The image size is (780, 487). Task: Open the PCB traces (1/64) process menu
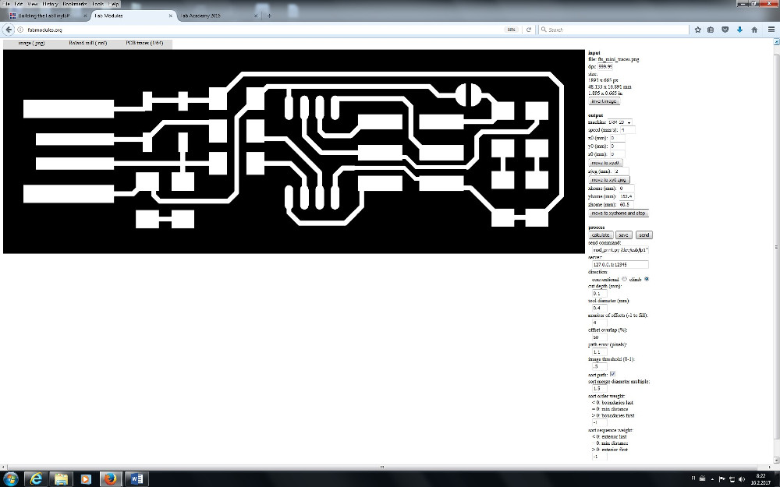point(144,43)
